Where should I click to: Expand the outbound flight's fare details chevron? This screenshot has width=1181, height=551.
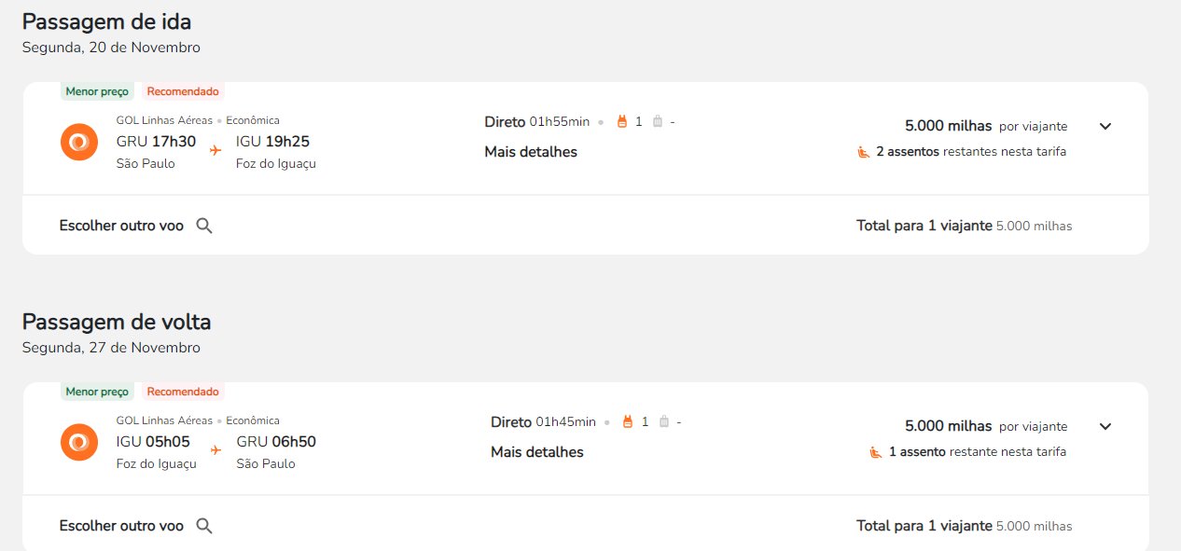[1105, 126]
